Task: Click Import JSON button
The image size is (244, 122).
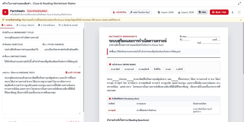Action: click(x=166, y=12)
